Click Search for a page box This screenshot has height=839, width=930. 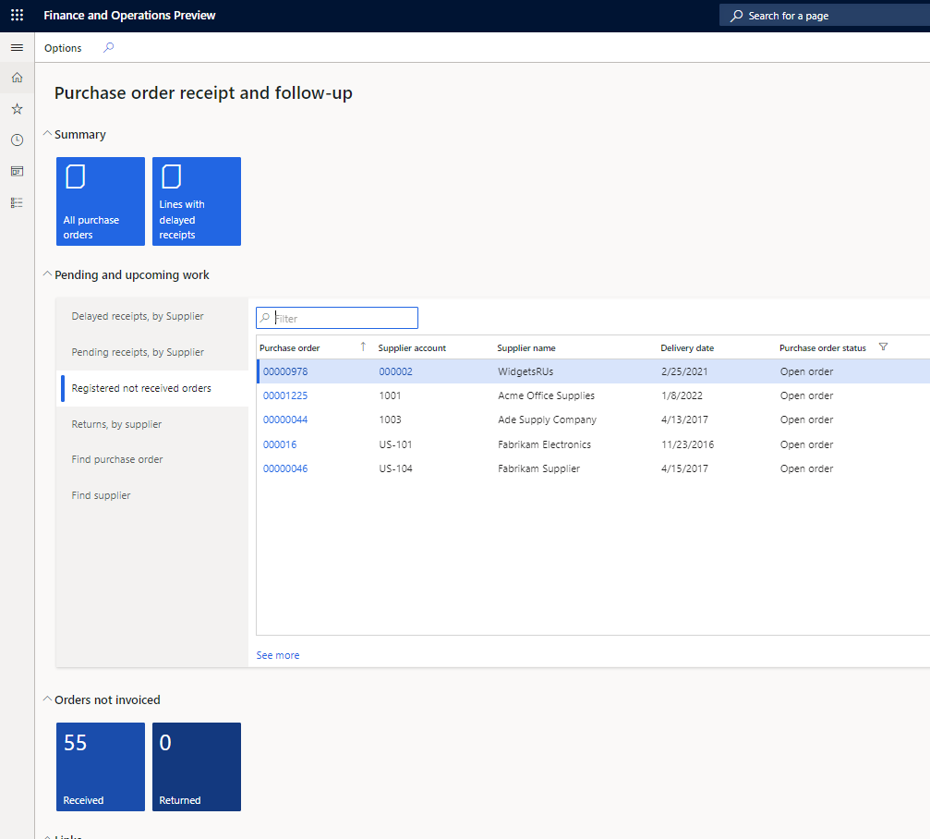(825, 16)
